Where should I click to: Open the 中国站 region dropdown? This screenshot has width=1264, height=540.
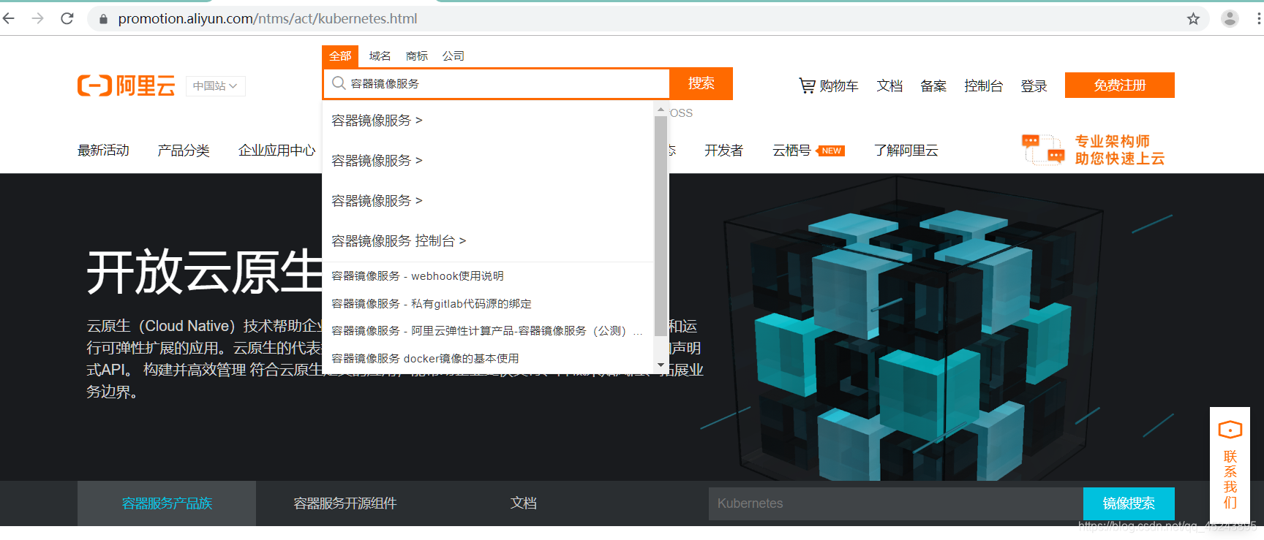(x=215, y=85)
